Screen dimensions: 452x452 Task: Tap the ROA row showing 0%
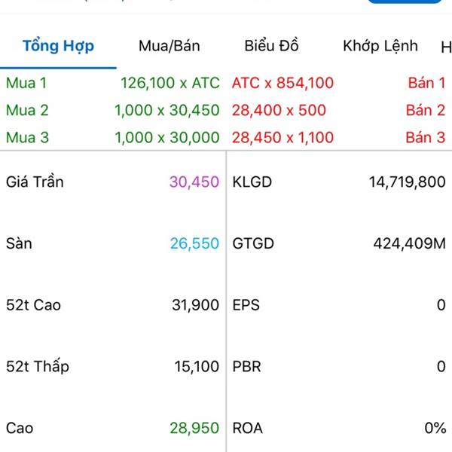coord(339,428)
